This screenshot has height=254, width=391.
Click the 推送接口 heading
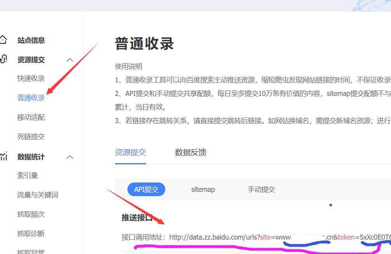click(137, 217)
